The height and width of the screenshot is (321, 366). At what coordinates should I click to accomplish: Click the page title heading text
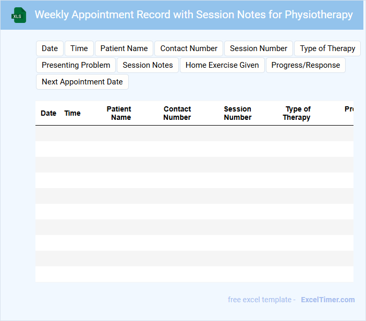pos(193,15)
